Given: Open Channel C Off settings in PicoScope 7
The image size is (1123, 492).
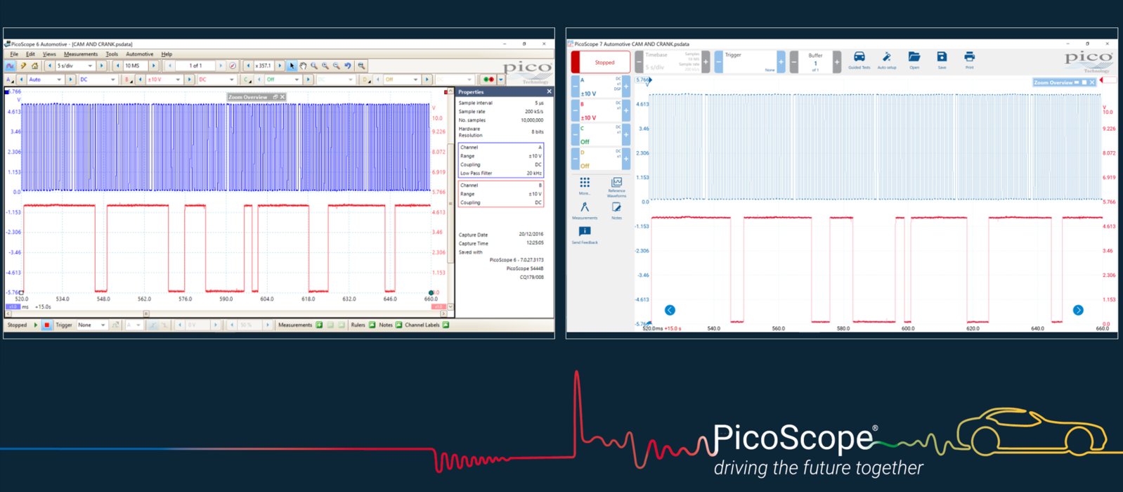Looking at the screenshot, I should [600, 135].
